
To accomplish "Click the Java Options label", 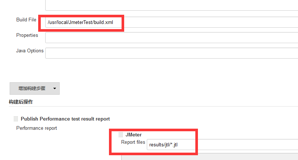I will (x=30, y=51).
